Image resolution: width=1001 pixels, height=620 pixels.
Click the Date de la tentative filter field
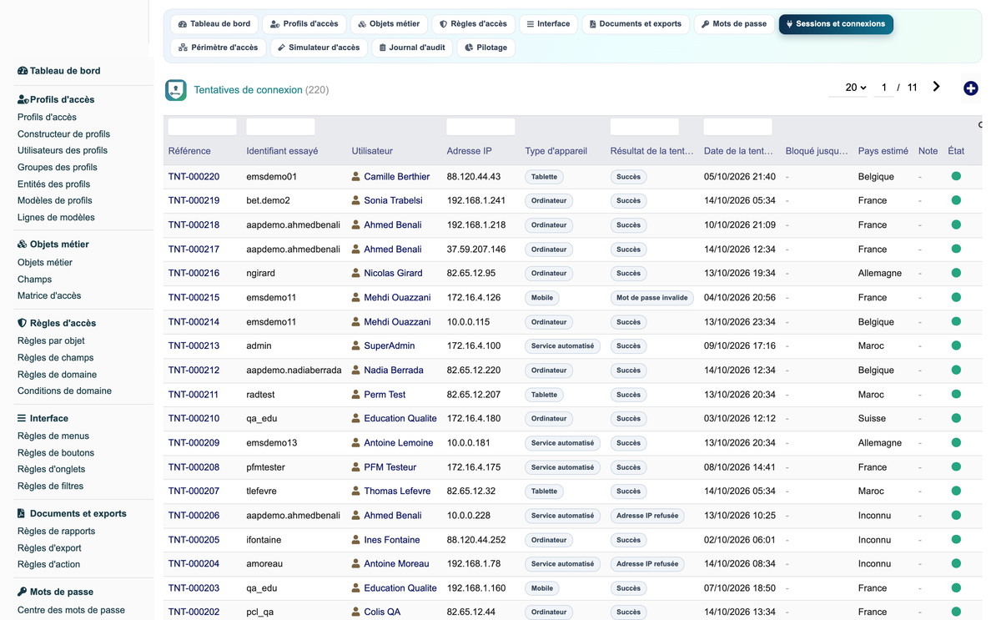pos(737,127)
